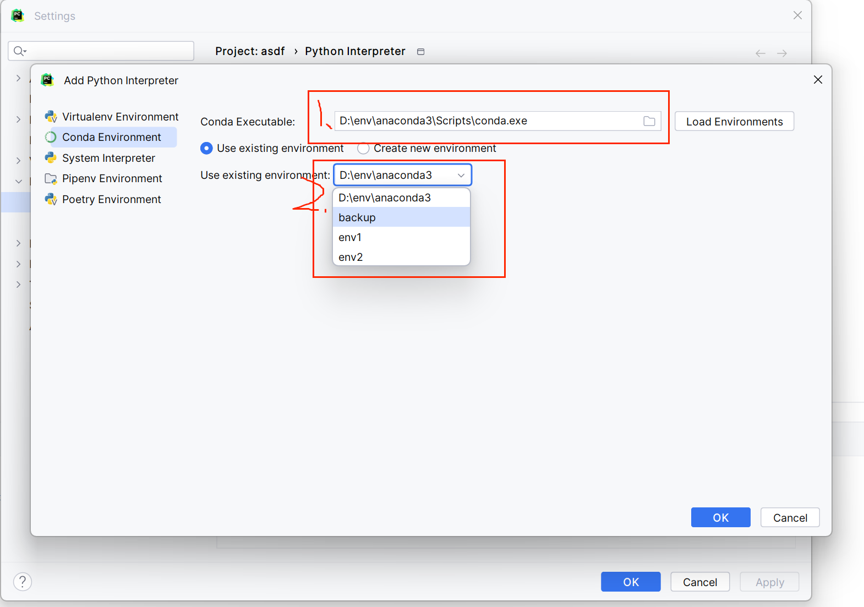Viewport: 864px width, 607px height.
Task: Choose env2 from the environment list
Action: click(x=402, y=257)
